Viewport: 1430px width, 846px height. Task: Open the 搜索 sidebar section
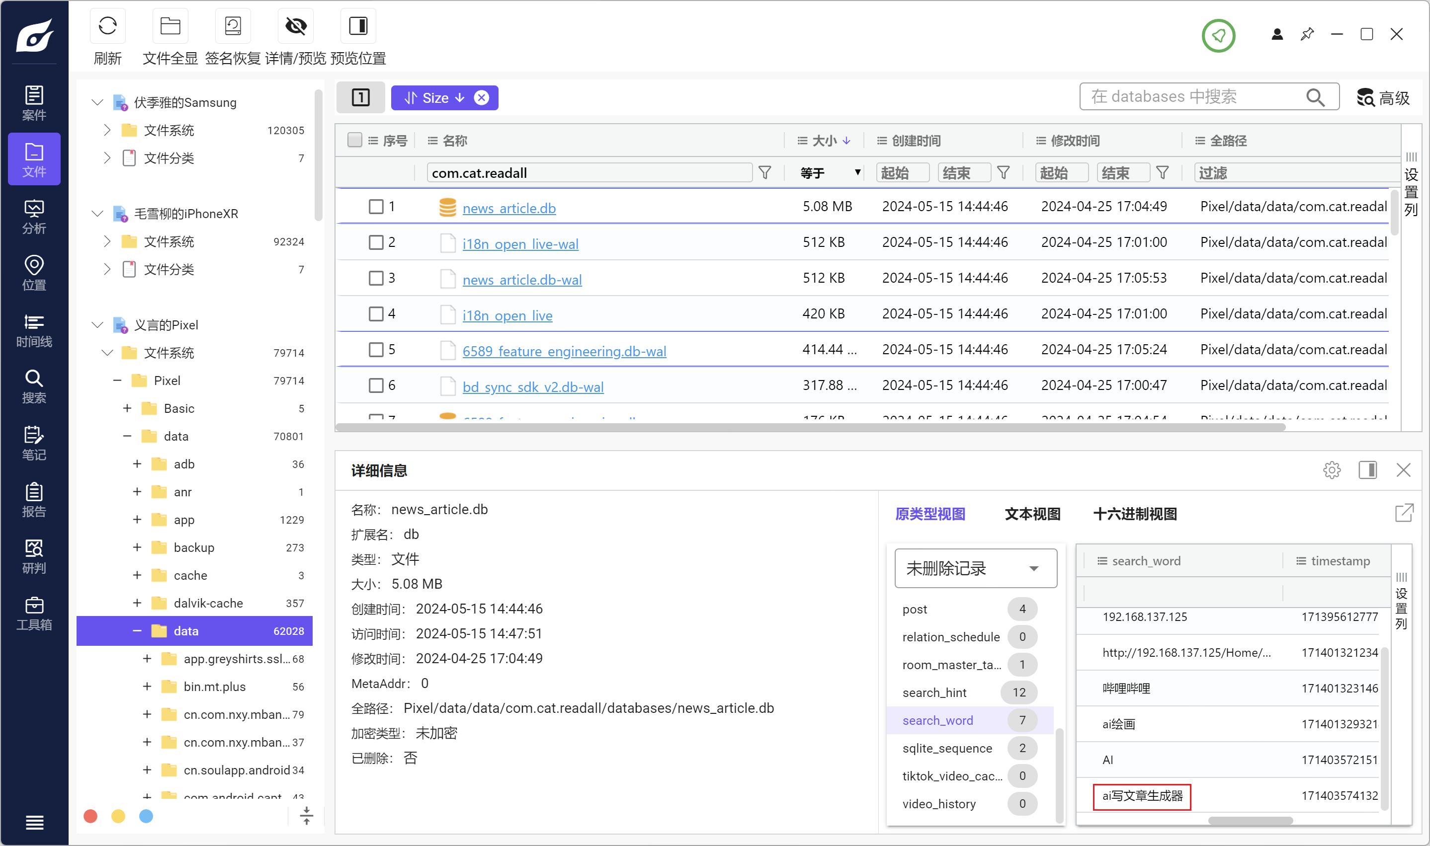pos(34,386)
